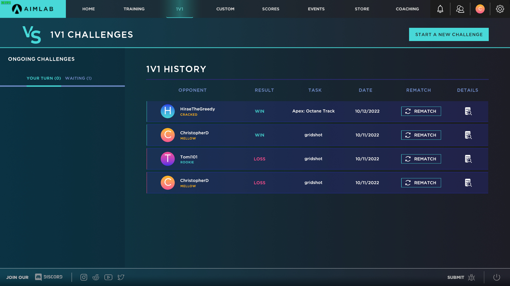Click the rematch icon for ChristopherD gridshot win
The image size is (510, 286).
[x=407, y=135]
